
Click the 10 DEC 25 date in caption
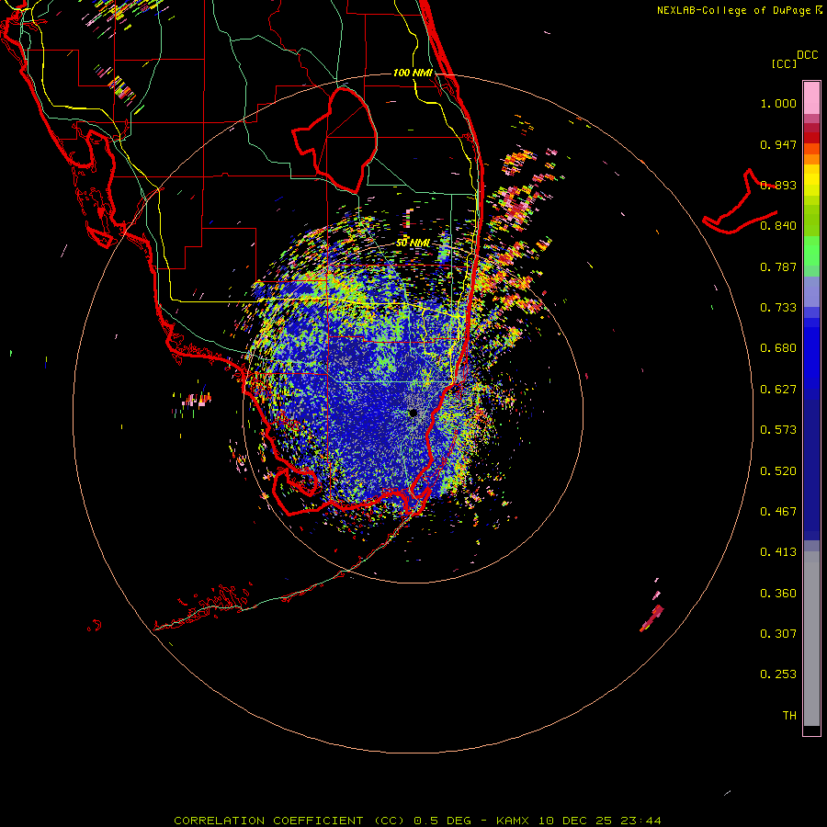[575, 821]
